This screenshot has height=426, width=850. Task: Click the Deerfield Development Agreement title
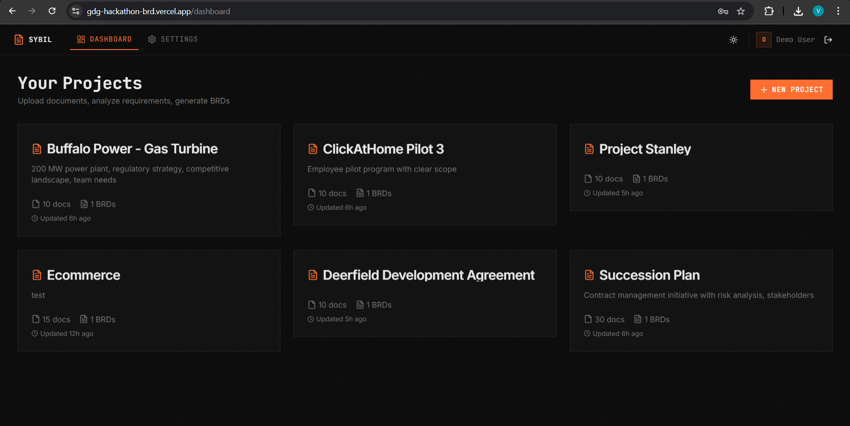[428, 275]
